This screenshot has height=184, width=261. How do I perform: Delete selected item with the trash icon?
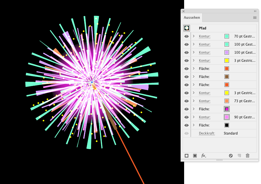tap(248, 156)
